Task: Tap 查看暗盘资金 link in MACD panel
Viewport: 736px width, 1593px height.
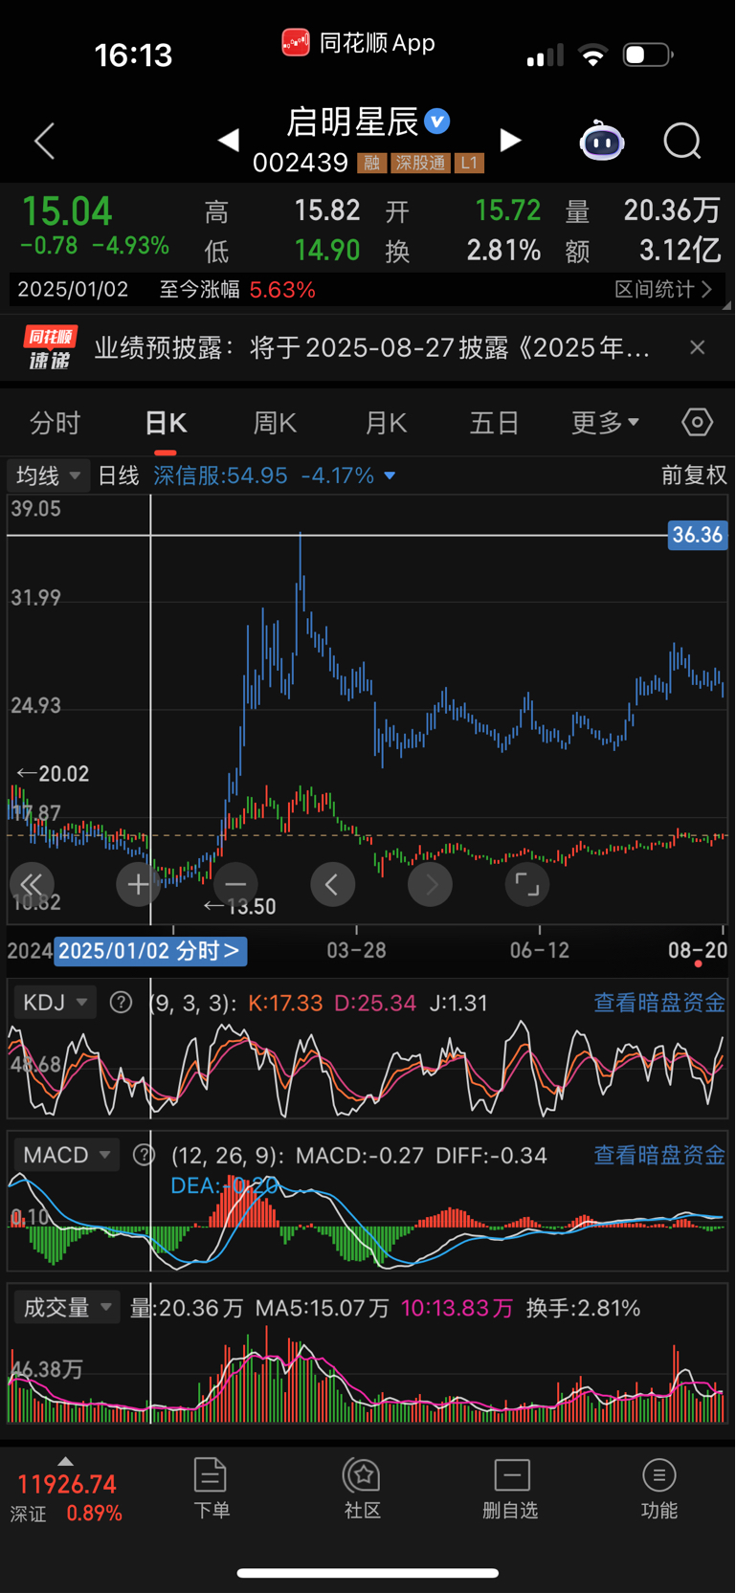Action: point(659,1155)
